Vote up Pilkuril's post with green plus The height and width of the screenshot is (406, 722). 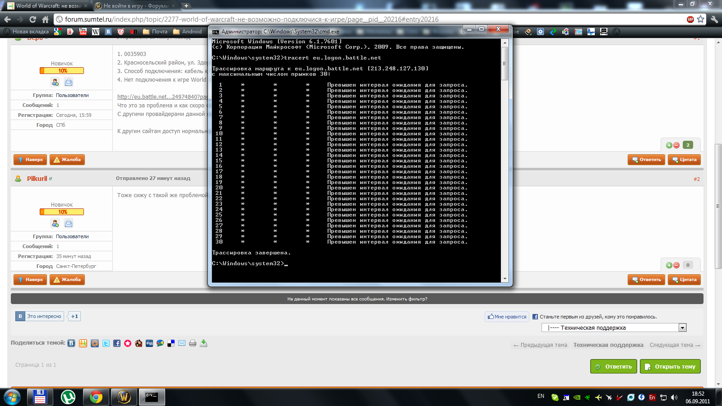(x=669, y=265)
